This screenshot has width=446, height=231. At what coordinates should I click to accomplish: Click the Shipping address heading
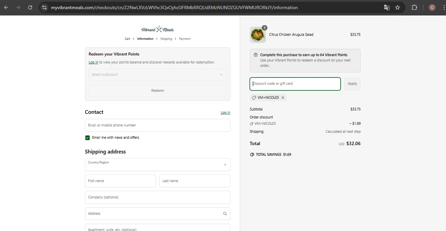point(105,152)
